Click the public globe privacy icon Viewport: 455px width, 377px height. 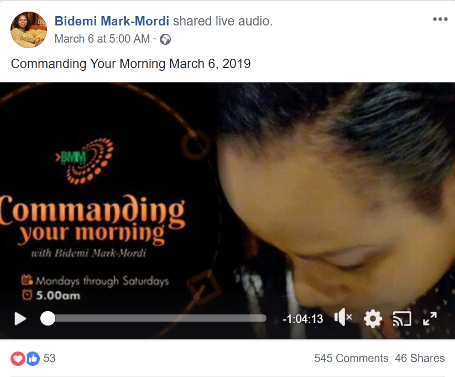pos(165,39)
